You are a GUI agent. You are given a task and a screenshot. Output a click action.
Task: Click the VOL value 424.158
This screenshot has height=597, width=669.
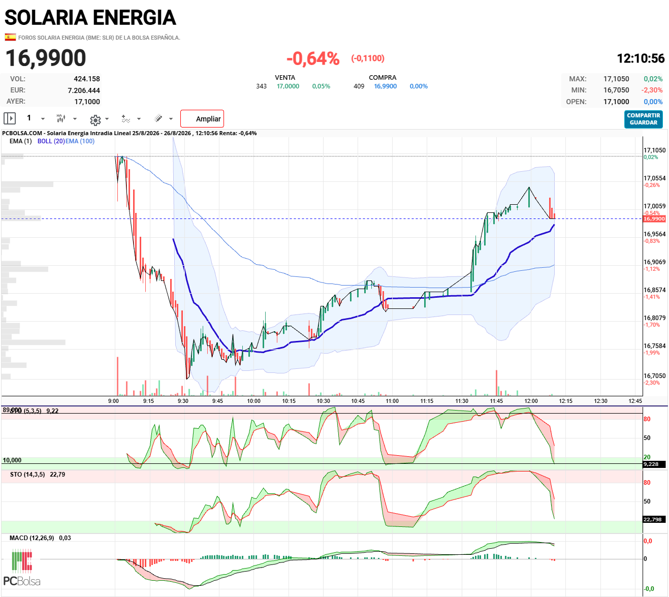(87, 79)
